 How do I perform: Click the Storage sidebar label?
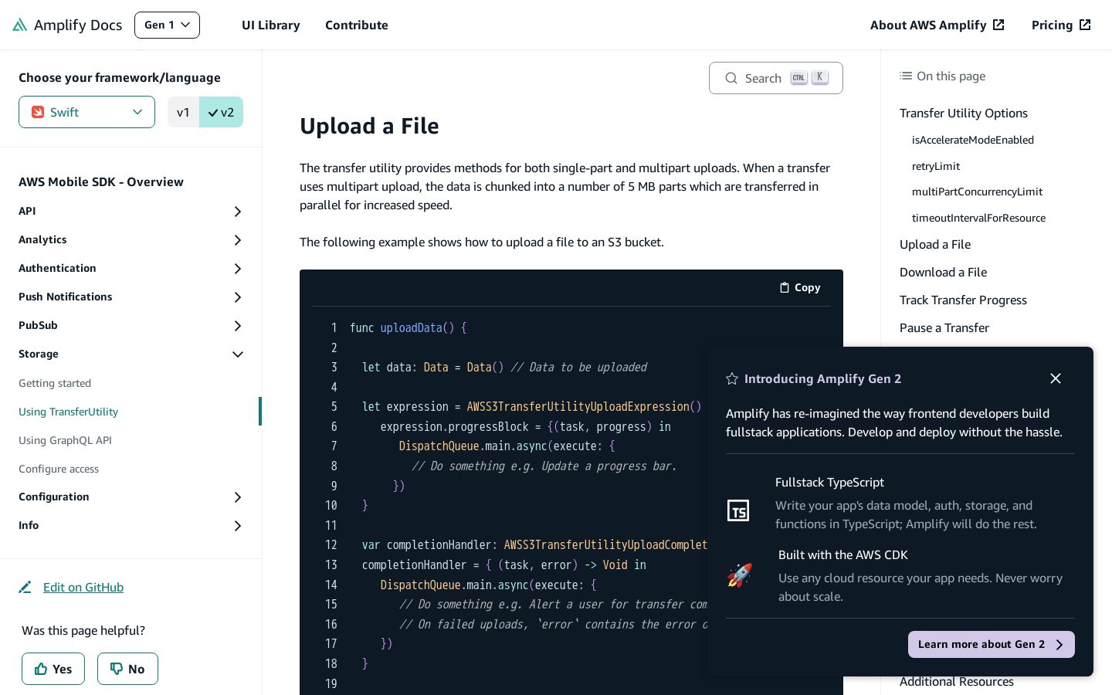(x=39, y=354)
